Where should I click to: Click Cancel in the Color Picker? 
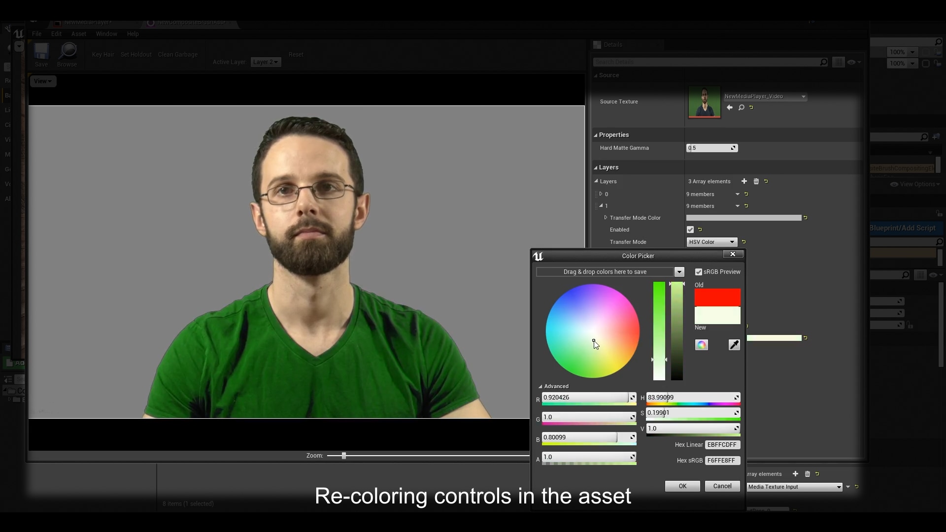722,486
